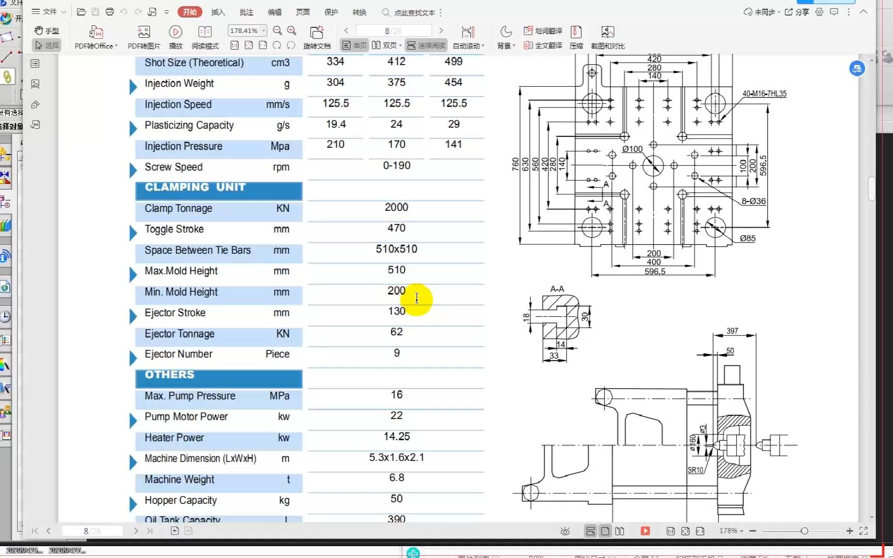The image size is (893, 558).
Task: Toggle eye protection mode in status bar
Action: pos(565,531)
